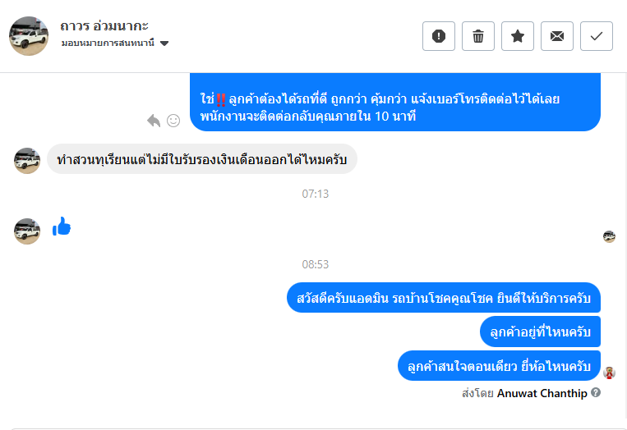627x430 pixels.
Task: Select the ลูกค้าสนใจตอนเดียว message bubble
Action: click(499, 365)
